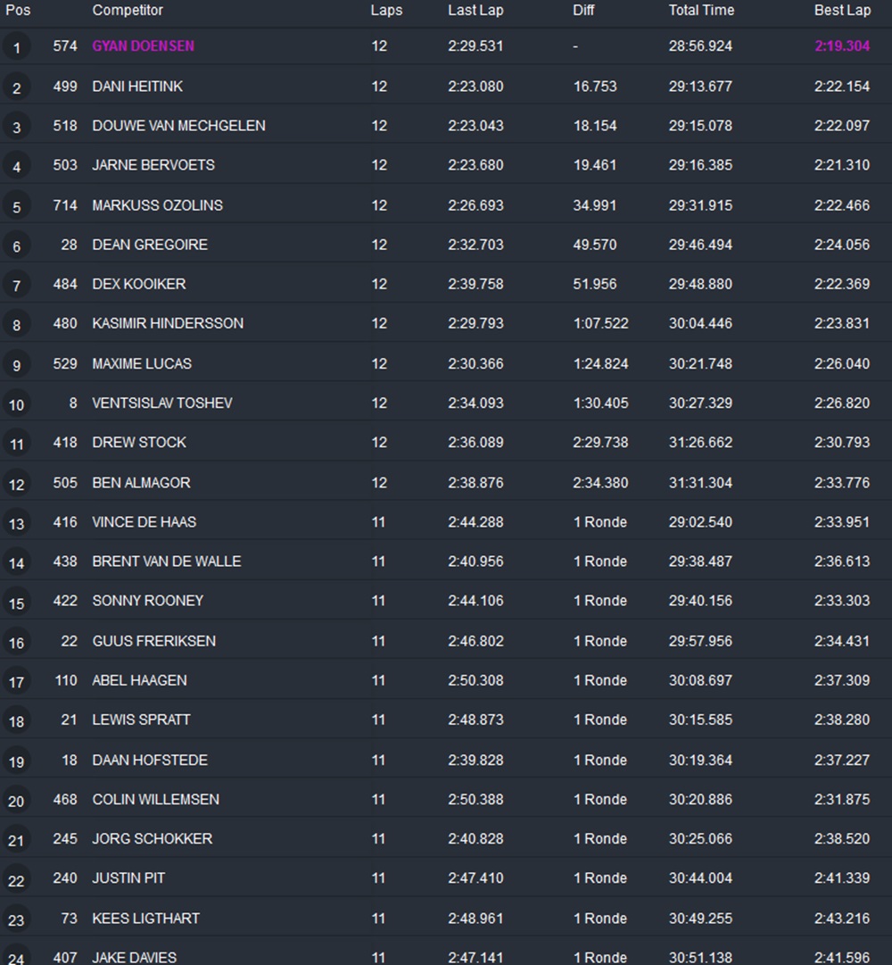Select the position 16 circle badge
892x965 pixels.
click(16, 642)
